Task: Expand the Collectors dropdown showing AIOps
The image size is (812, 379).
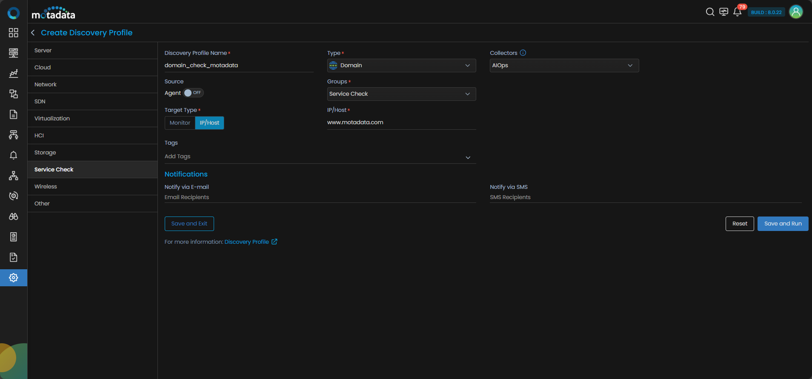Action: tap(564, 66)
